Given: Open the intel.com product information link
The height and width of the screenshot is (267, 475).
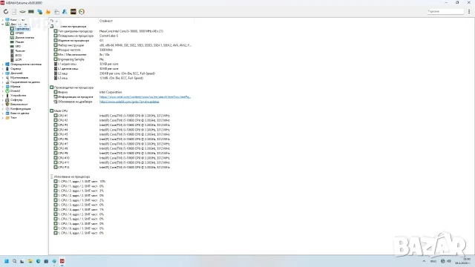Looking at the screenshot, I should coord(145,97).
